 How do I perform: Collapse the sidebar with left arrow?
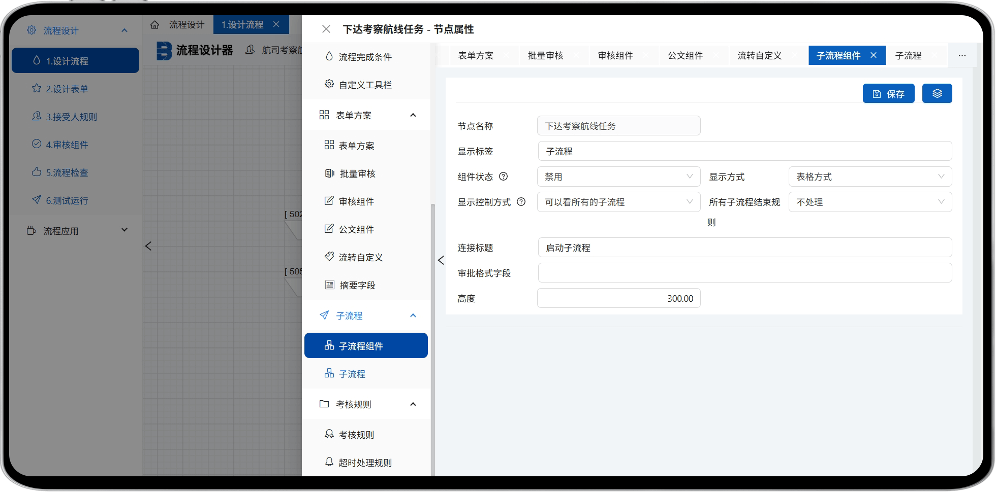(x=148, y=246)
